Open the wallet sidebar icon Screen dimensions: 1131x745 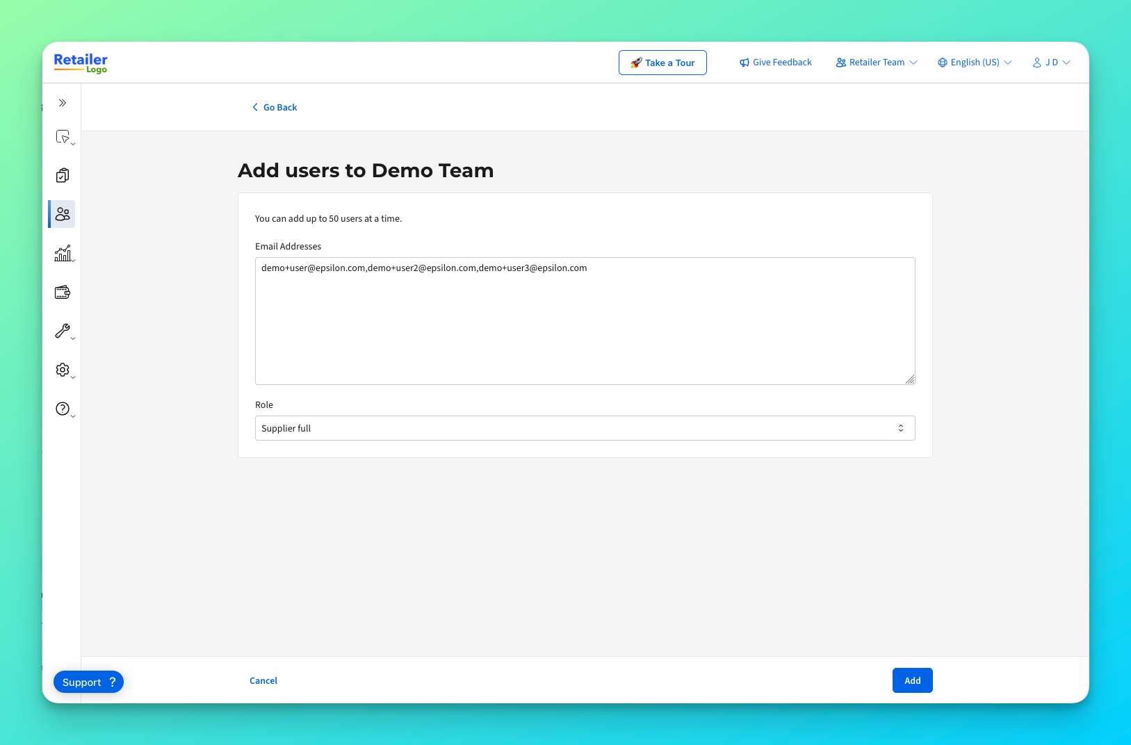(63, 292)
